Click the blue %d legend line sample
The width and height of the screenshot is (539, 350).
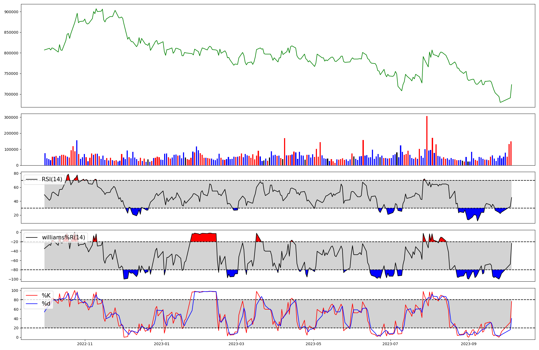32,304
